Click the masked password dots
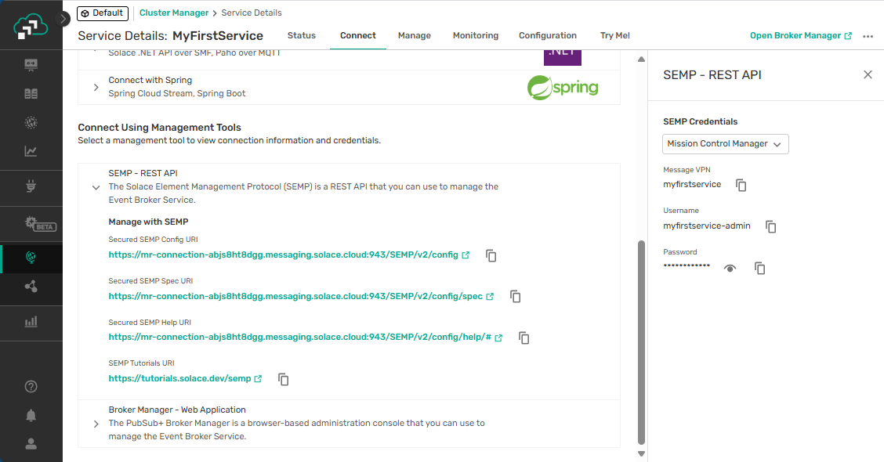Image resolution: width=884 pixels, height=462 pixels. (686, 265)
